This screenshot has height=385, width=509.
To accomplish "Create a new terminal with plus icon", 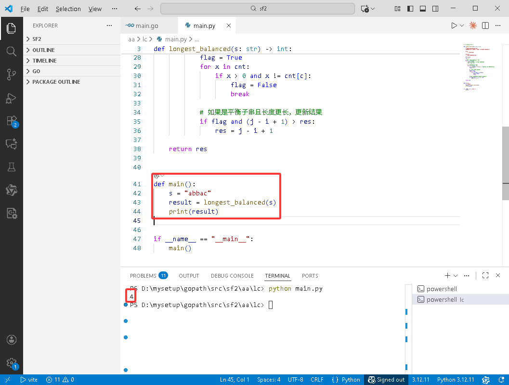I will pos(447,275).
